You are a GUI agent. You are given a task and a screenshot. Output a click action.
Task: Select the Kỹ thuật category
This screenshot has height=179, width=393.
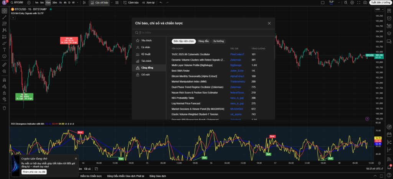(x=145, y=54)
